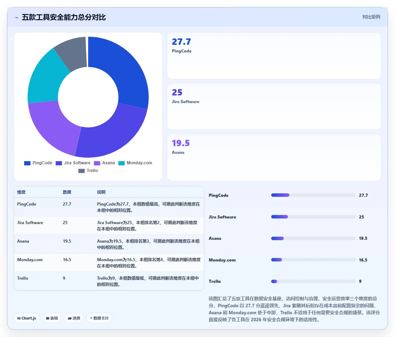Click the PingCode progress bar

click(x=313, y=195)
